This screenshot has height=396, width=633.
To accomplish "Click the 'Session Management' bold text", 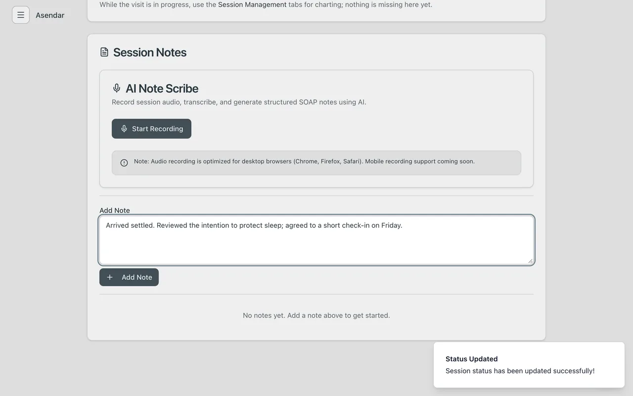I will point(252,4).
